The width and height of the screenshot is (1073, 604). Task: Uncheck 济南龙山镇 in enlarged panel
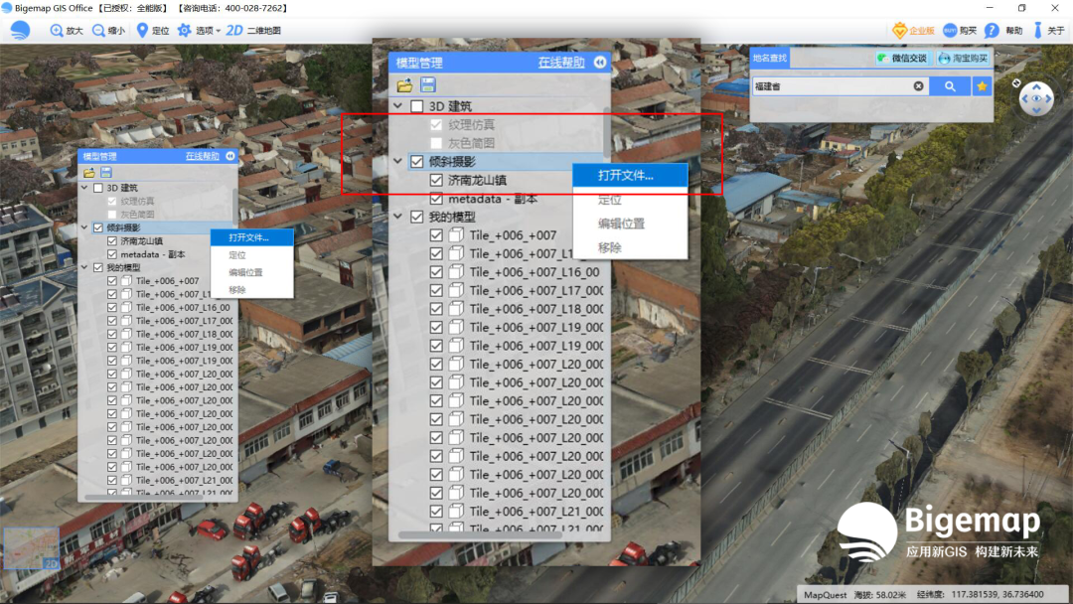(x=436, y=180)
